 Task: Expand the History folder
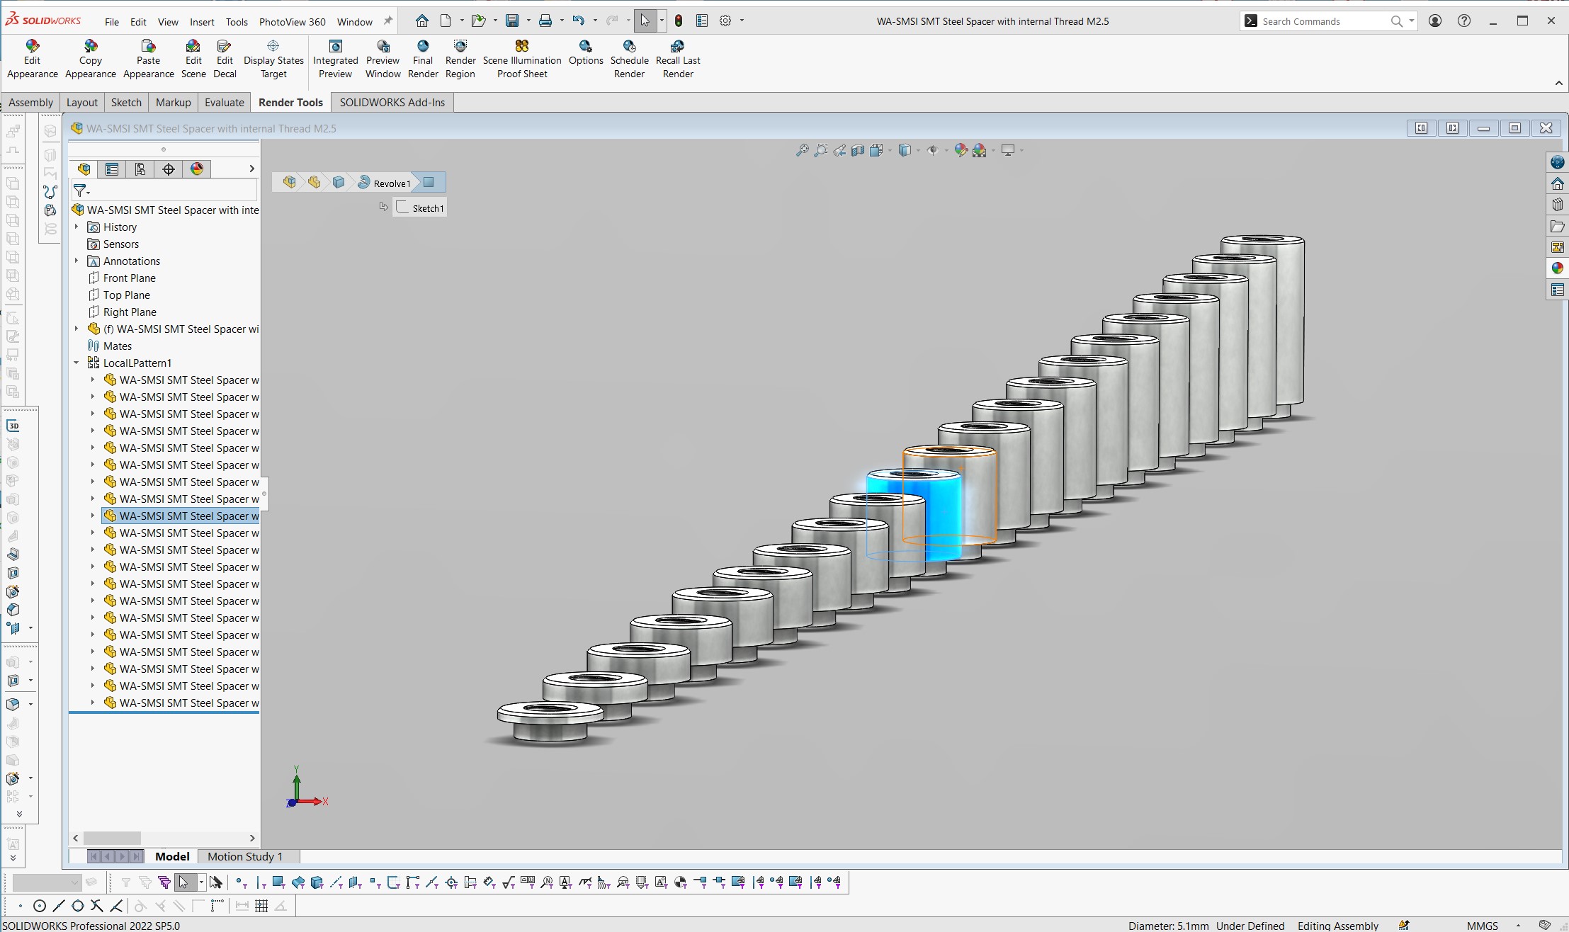[x=77, y=227]
